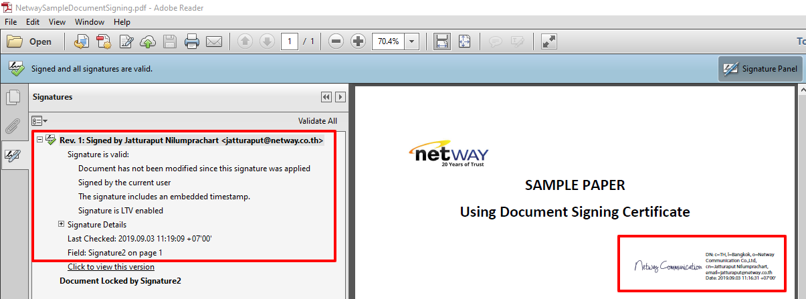Open the Page Thumbnails sidebar panel

click(13, 98)
